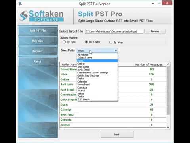Maximize the Split PST window

click(159, 3)
